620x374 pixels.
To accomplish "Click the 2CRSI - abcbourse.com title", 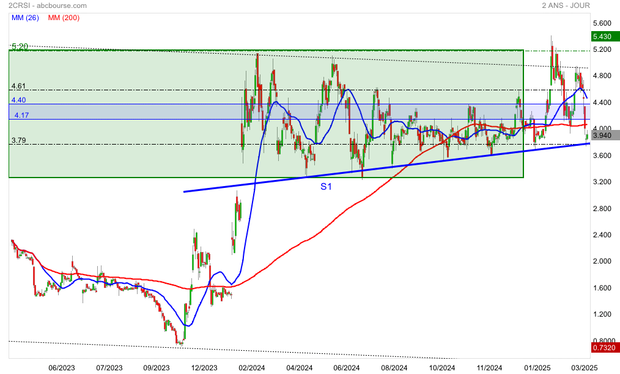I will [48, 5].
